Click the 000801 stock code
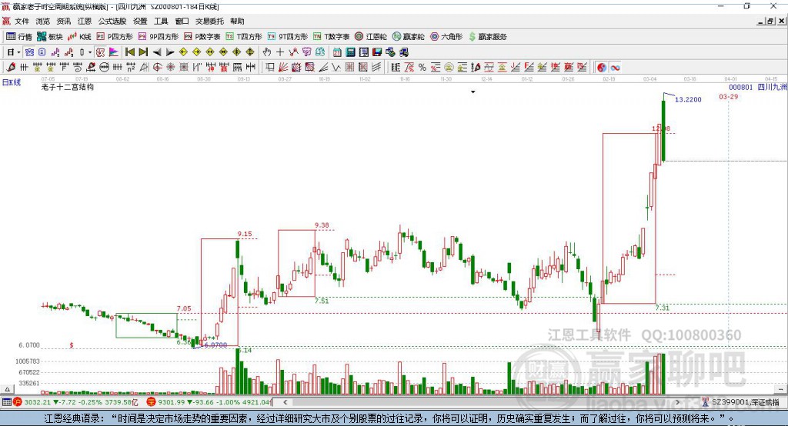Image resolution: width=788 pixels, height=426 pixels. 741,87
